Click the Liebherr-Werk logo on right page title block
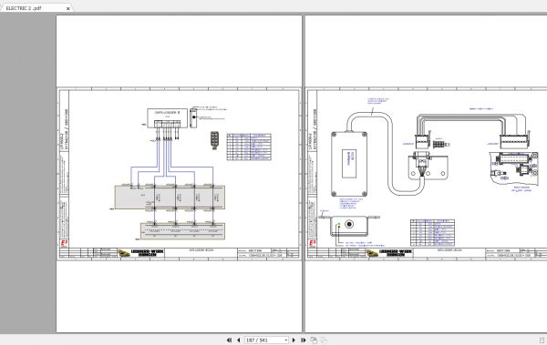The height and width of the screenshot is (345, 547). (389, 253)
